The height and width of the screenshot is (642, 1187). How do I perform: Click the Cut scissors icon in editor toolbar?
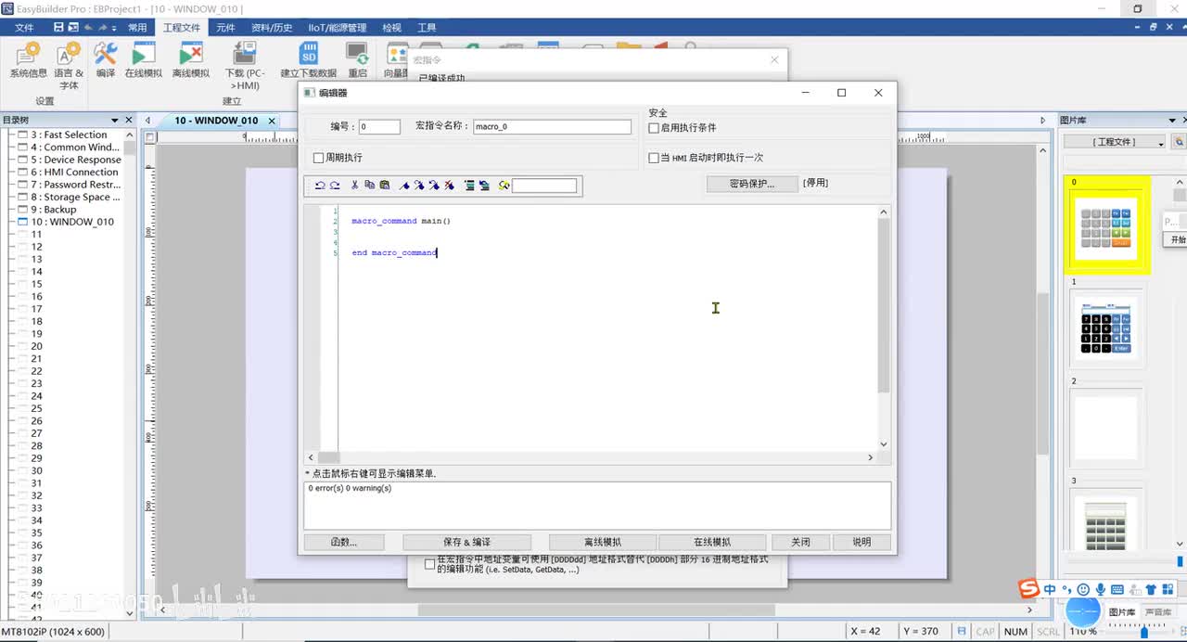(354, 186)
